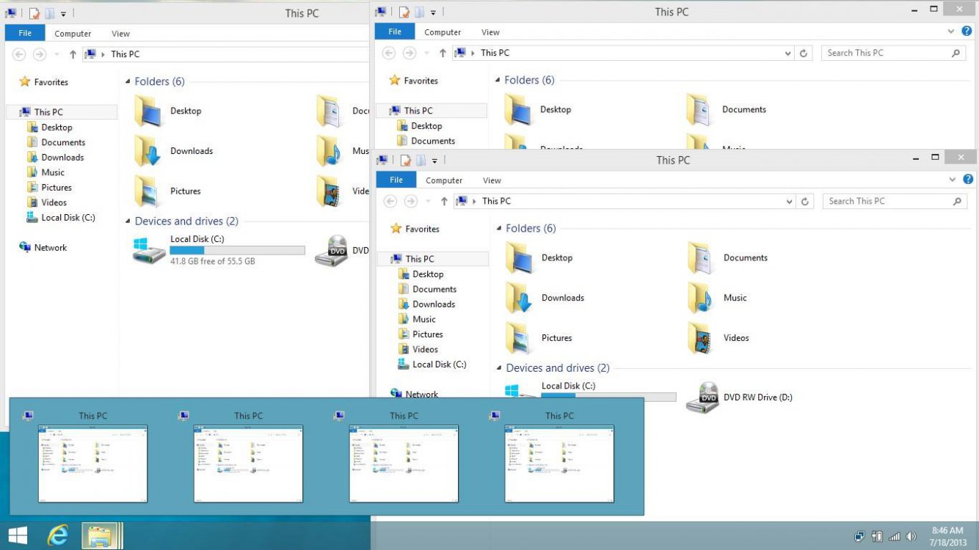Click the Local Disk (C:) usage bar in the front window

click(x=608, y=397)
